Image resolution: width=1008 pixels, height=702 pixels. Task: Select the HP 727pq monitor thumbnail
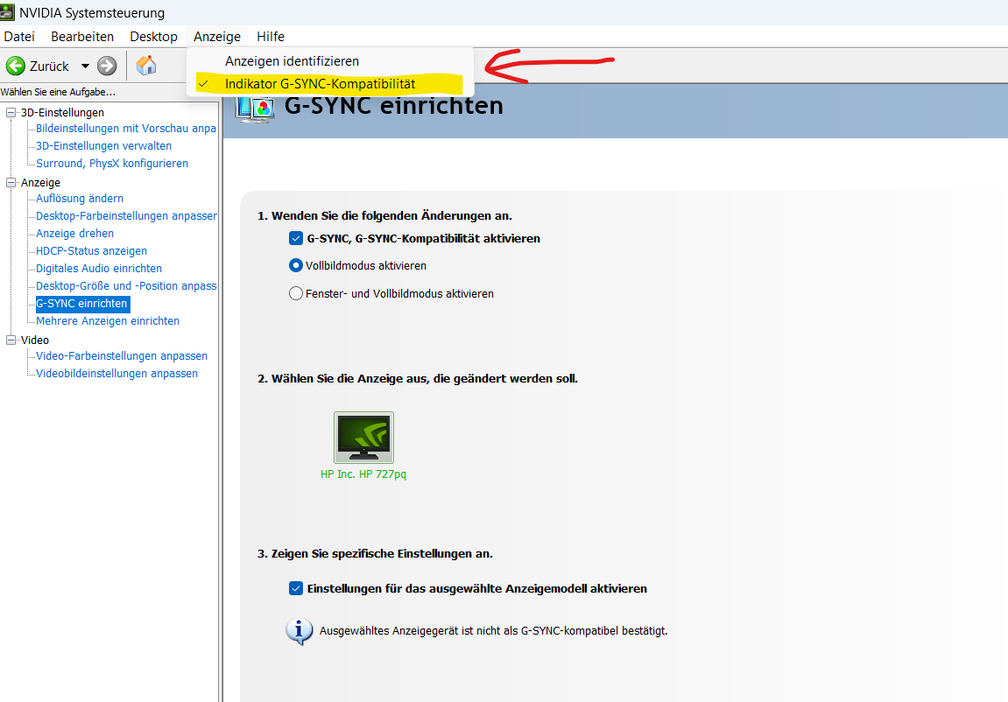pyautogui.click(x=363, y=438)
